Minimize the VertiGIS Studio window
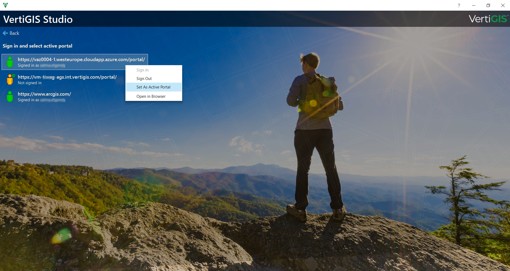 474,5
